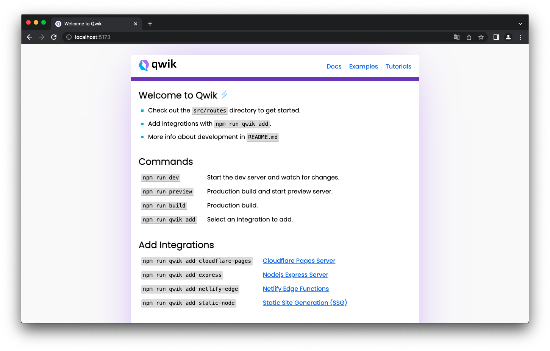Reload the localhost page
Image resolution: width=550 pixels, height=351 pixels.
pos(54,37)
